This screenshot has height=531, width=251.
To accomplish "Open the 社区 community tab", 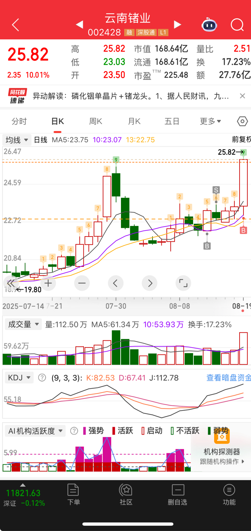I will pyautogui.click(x=126, y=495).
